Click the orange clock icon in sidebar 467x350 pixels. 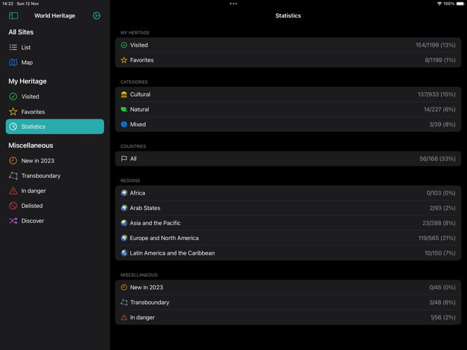13,161
